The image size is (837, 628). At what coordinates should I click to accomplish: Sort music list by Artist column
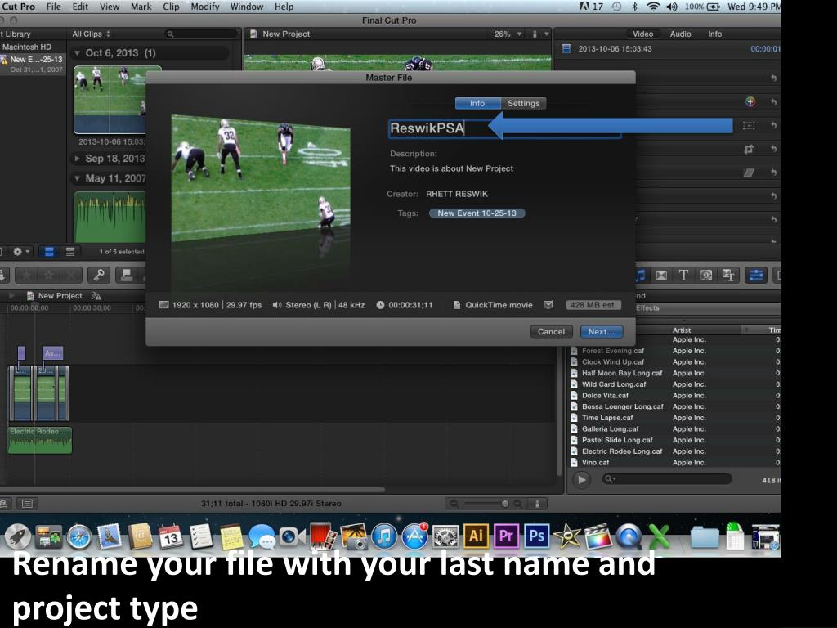pyautogui.click(x=705, y=330)
